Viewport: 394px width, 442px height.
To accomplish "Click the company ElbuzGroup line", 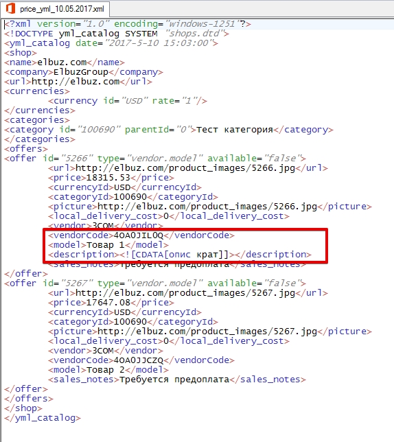I will point(84,72).
